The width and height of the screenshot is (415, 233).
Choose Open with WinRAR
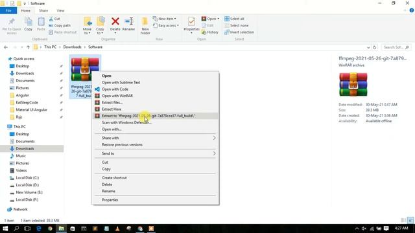(156, 96)
